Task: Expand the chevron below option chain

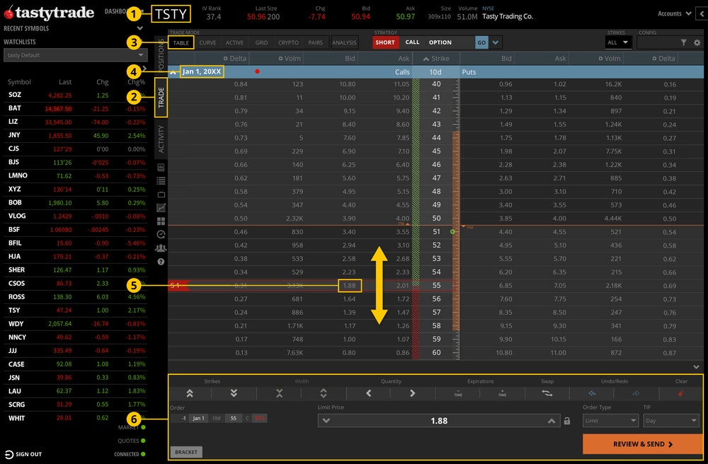Action: pos(696,366)
